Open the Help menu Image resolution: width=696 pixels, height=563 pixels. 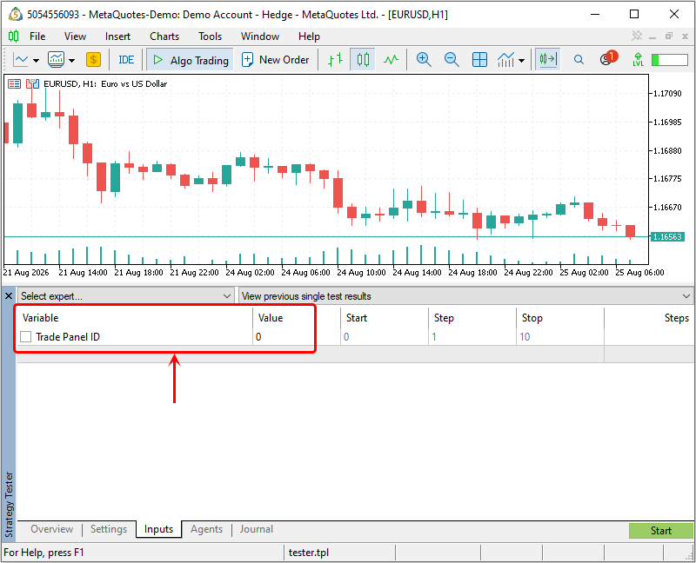(309, 36)
